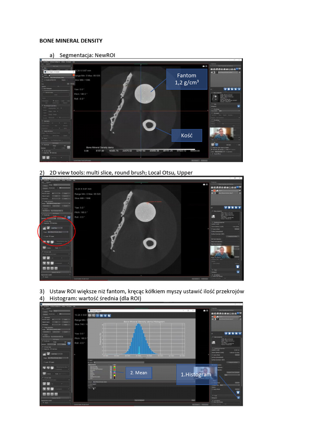This screenshot has height=445, width=333.
Task: Open the Geometry dropdown in the New Region of Interest dialog
Action: tap(62, 77)
